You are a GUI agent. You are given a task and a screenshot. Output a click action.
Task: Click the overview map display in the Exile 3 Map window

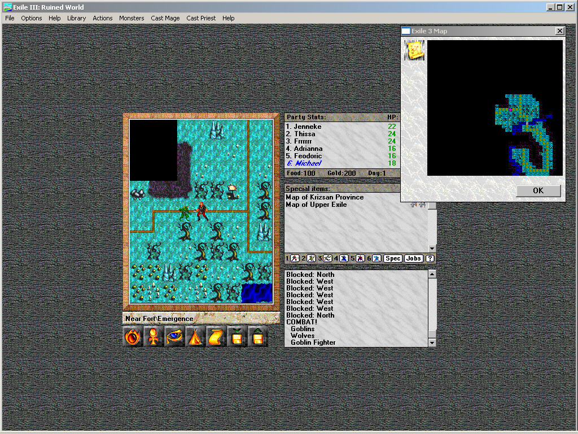(494, 108)
